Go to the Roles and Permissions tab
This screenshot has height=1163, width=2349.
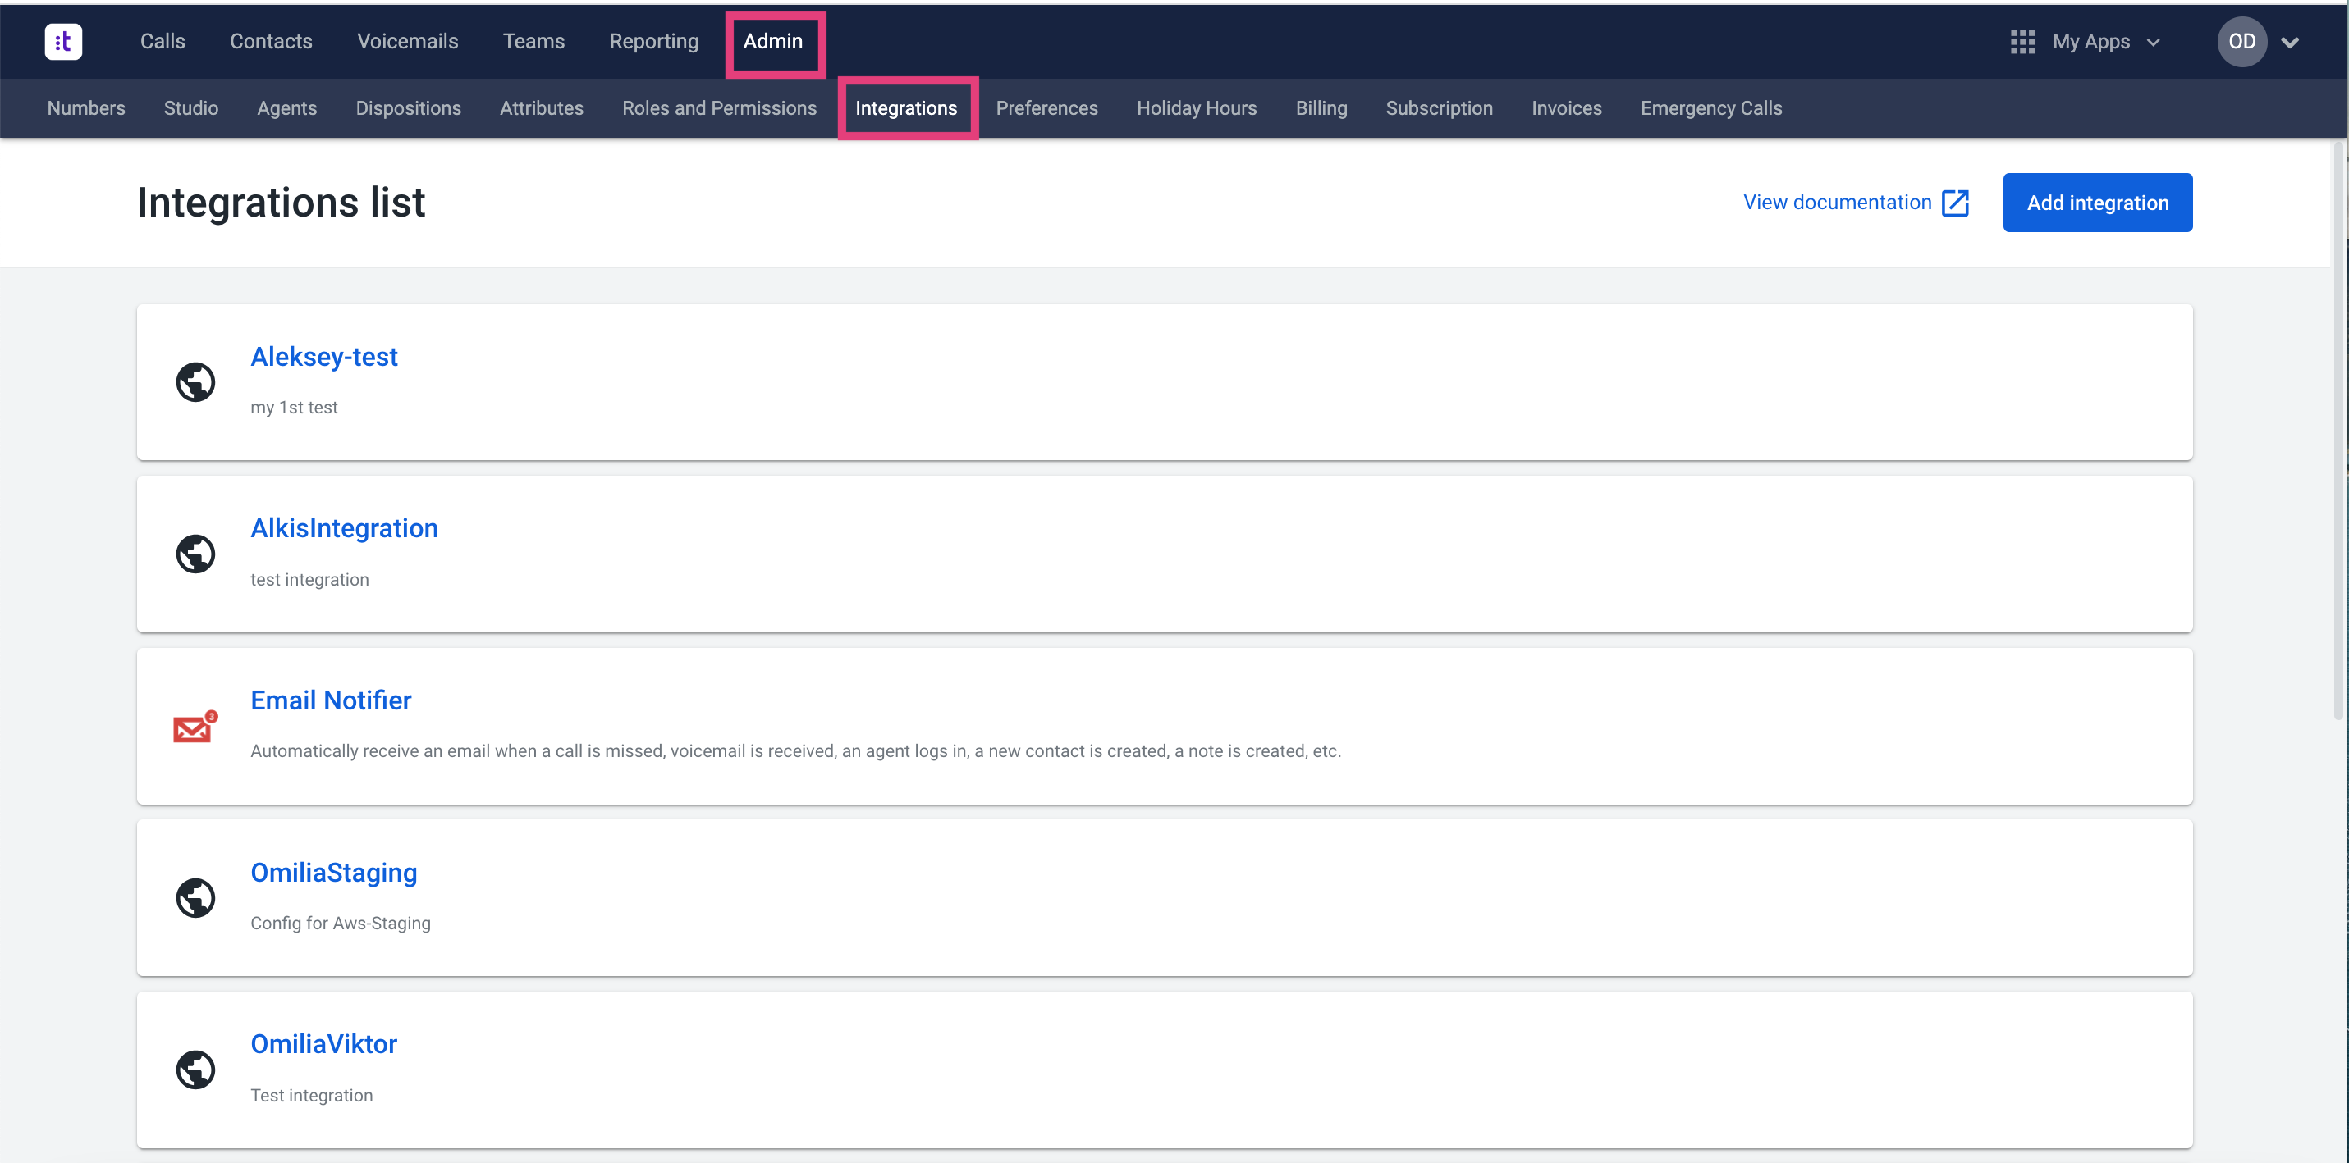pyautogui.click(x=718, y=108)
